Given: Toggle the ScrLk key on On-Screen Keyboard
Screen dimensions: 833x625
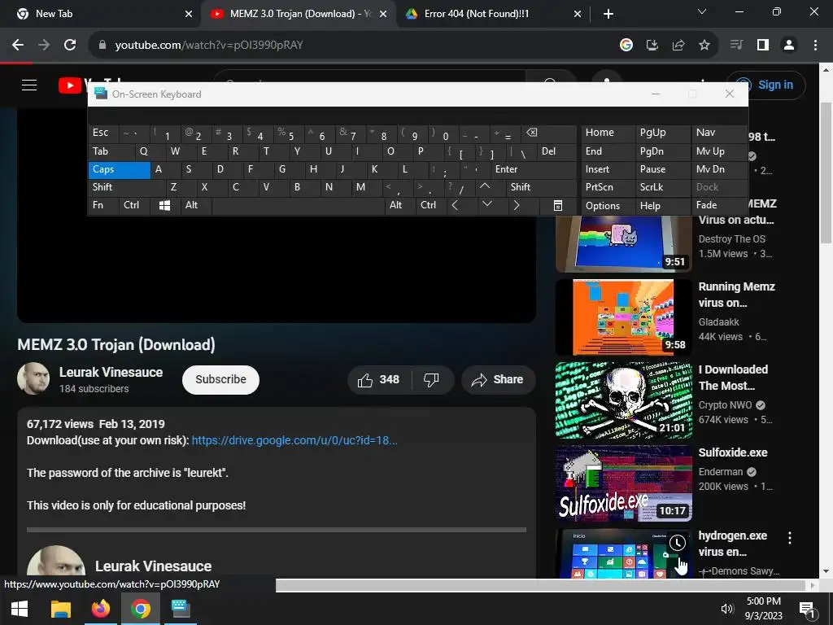Looking at the screenshot, I should click(662, 187).
